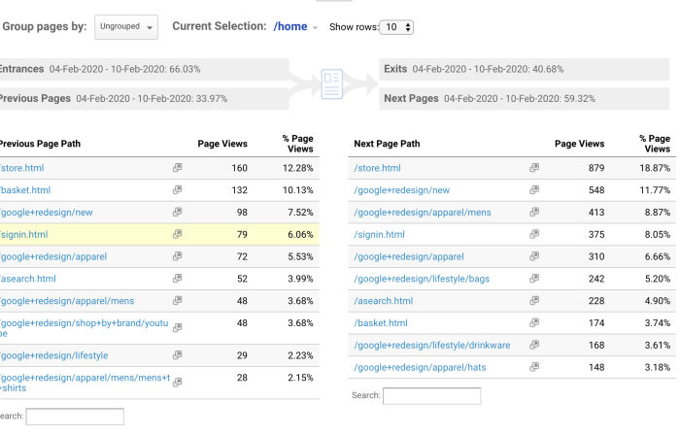Viewport: 680px width, 434px height.
Task: Click the 548 page views value
Action: tap(596, 190)
